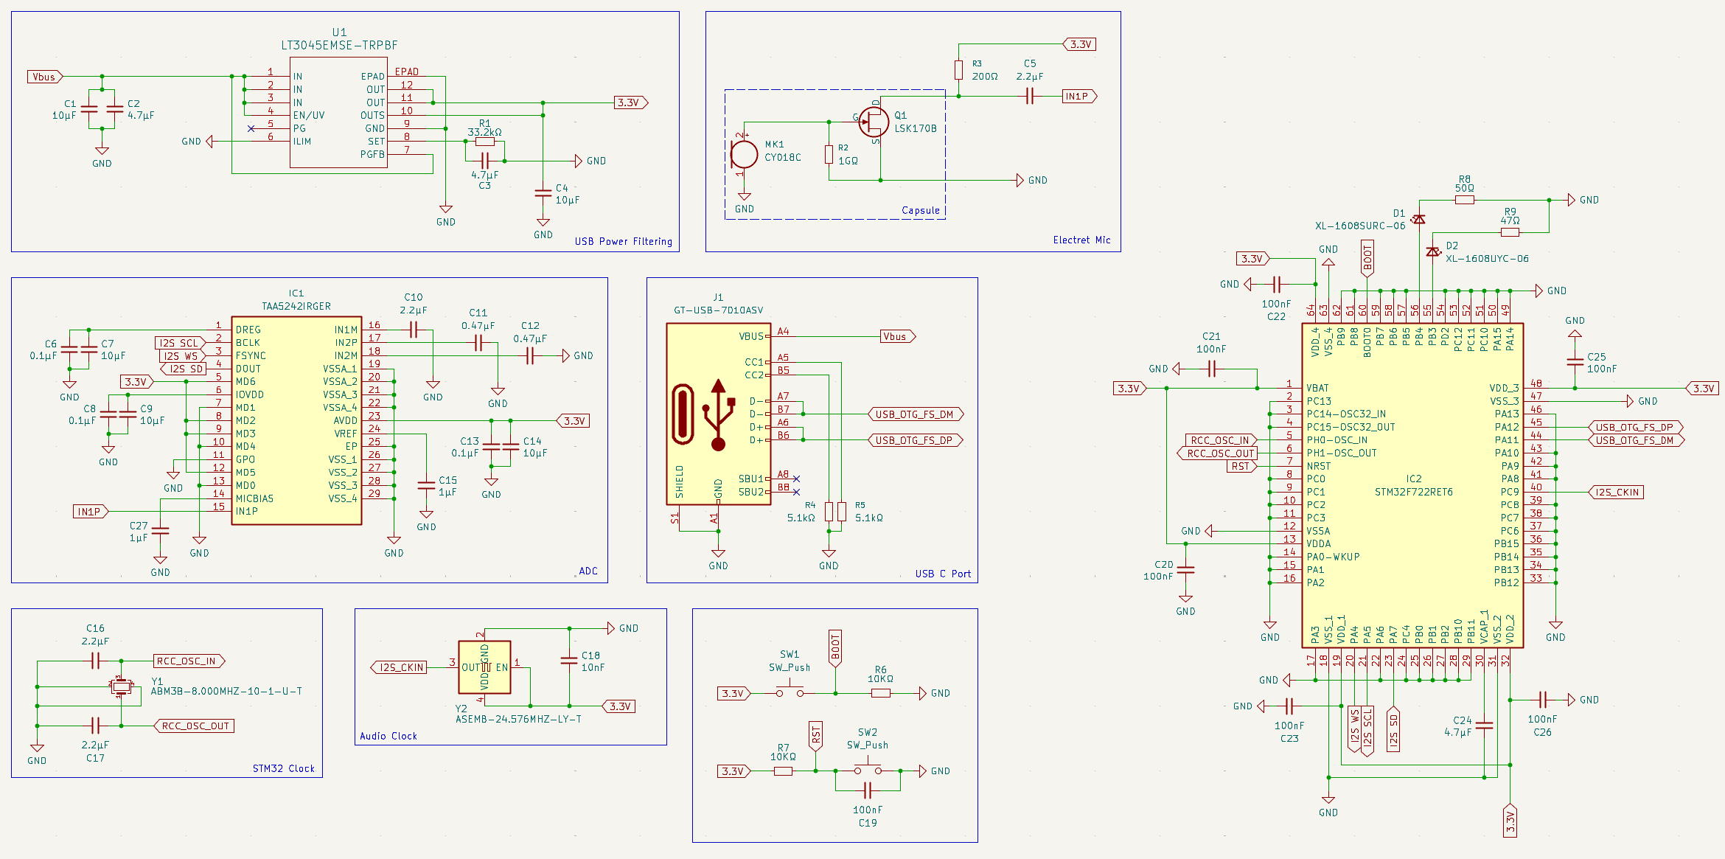Click the electret microphone MK1 symbol
This screenshot has height=859, width=1725.
point(744,155)
